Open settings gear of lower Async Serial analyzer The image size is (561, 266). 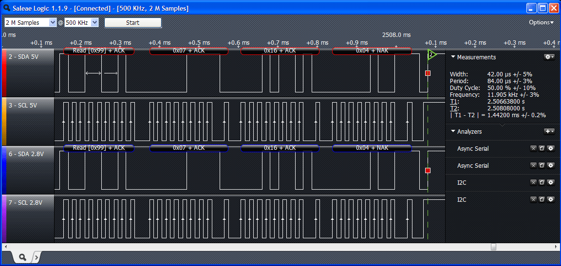click(551, 165)
